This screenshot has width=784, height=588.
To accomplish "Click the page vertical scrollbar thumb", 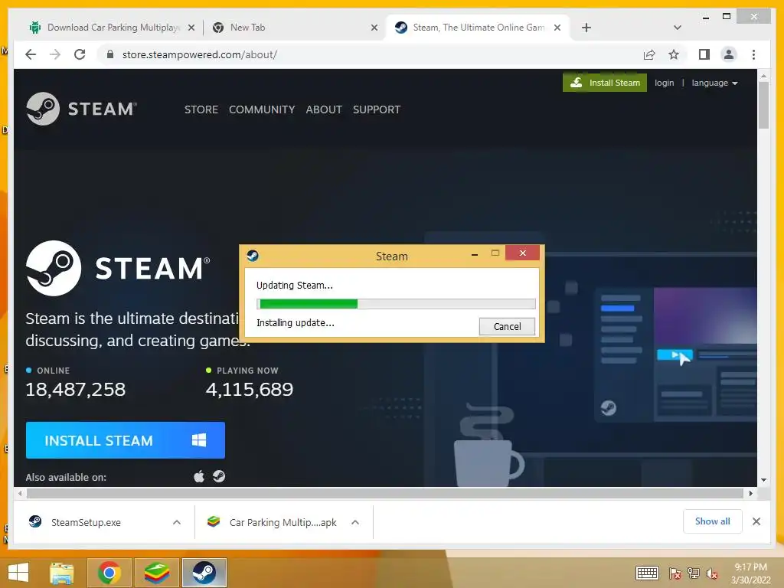I will click(x=763, y=105).
